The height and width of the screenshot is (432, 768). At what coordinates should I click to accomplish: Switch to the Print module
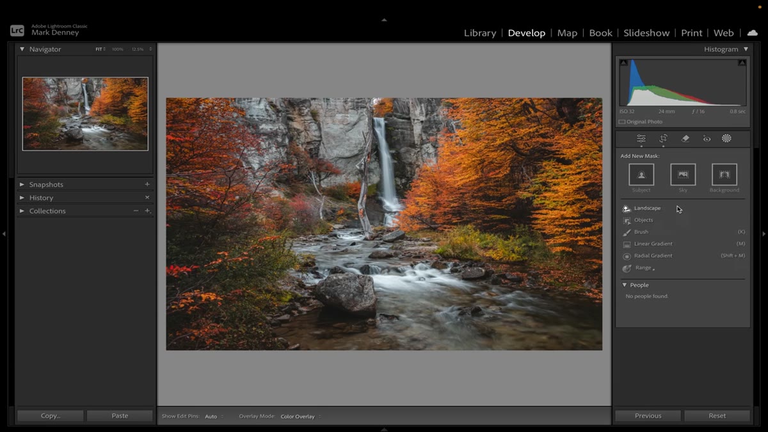tap(691, 33)
